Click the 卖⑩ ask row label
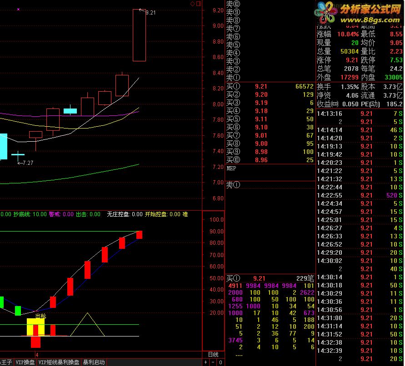Image resolution: width=405 pixels, height=366 pixels. click(233, 4)
